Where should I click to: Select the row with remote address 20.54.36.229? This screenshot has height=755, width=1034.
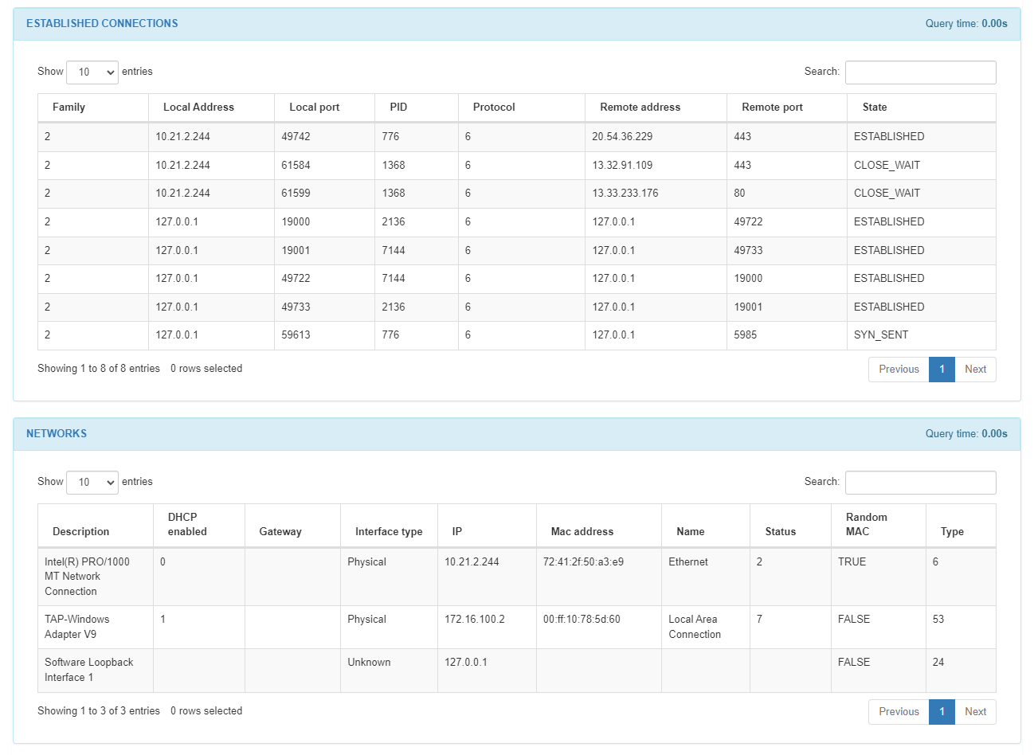[x=622, y=137]
